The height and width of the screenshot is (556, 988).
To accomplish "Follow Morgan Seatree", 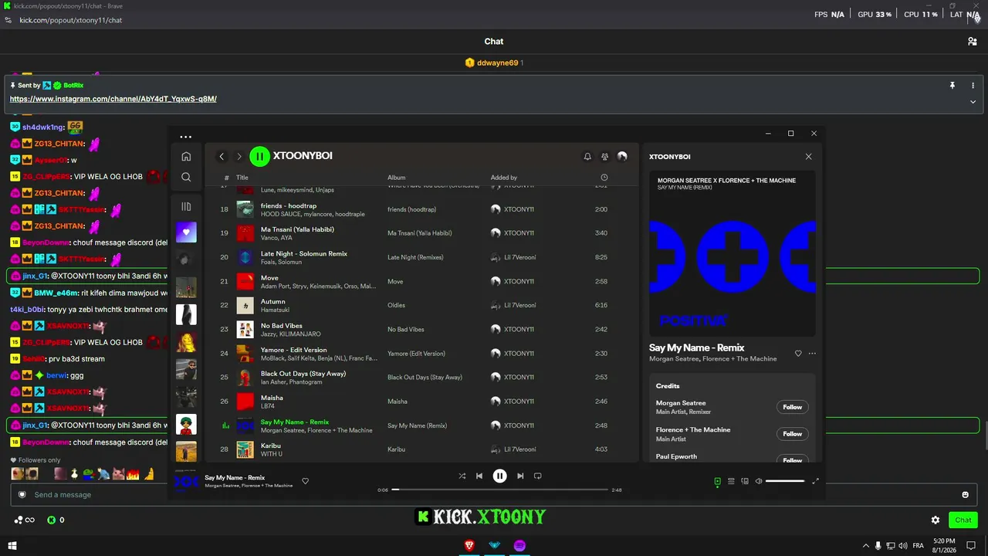I will tap(792, 407).
